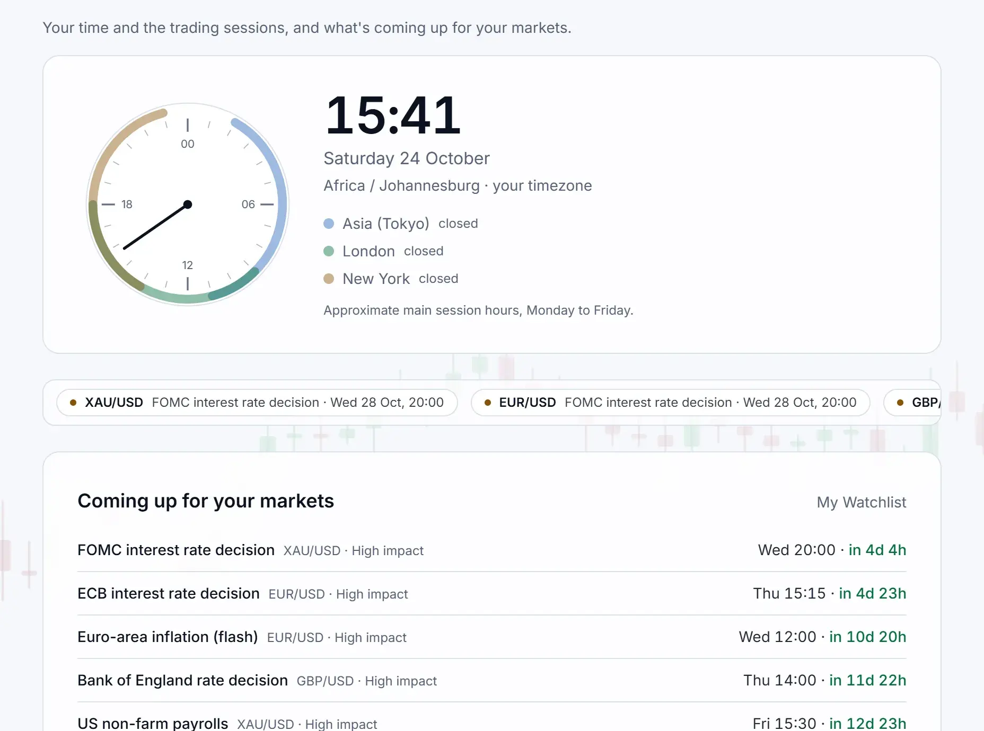The width and height of the screenshot is (984, 731).
Task: Click the New York closed status
Action: coord(438,279)
